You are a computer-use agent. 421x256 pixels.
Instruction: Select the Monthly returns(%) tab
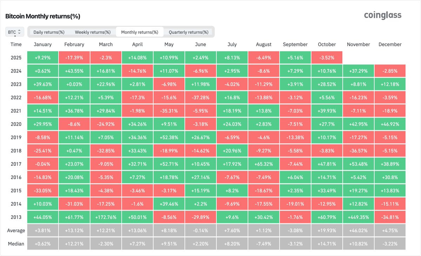[x=140, y=32]
